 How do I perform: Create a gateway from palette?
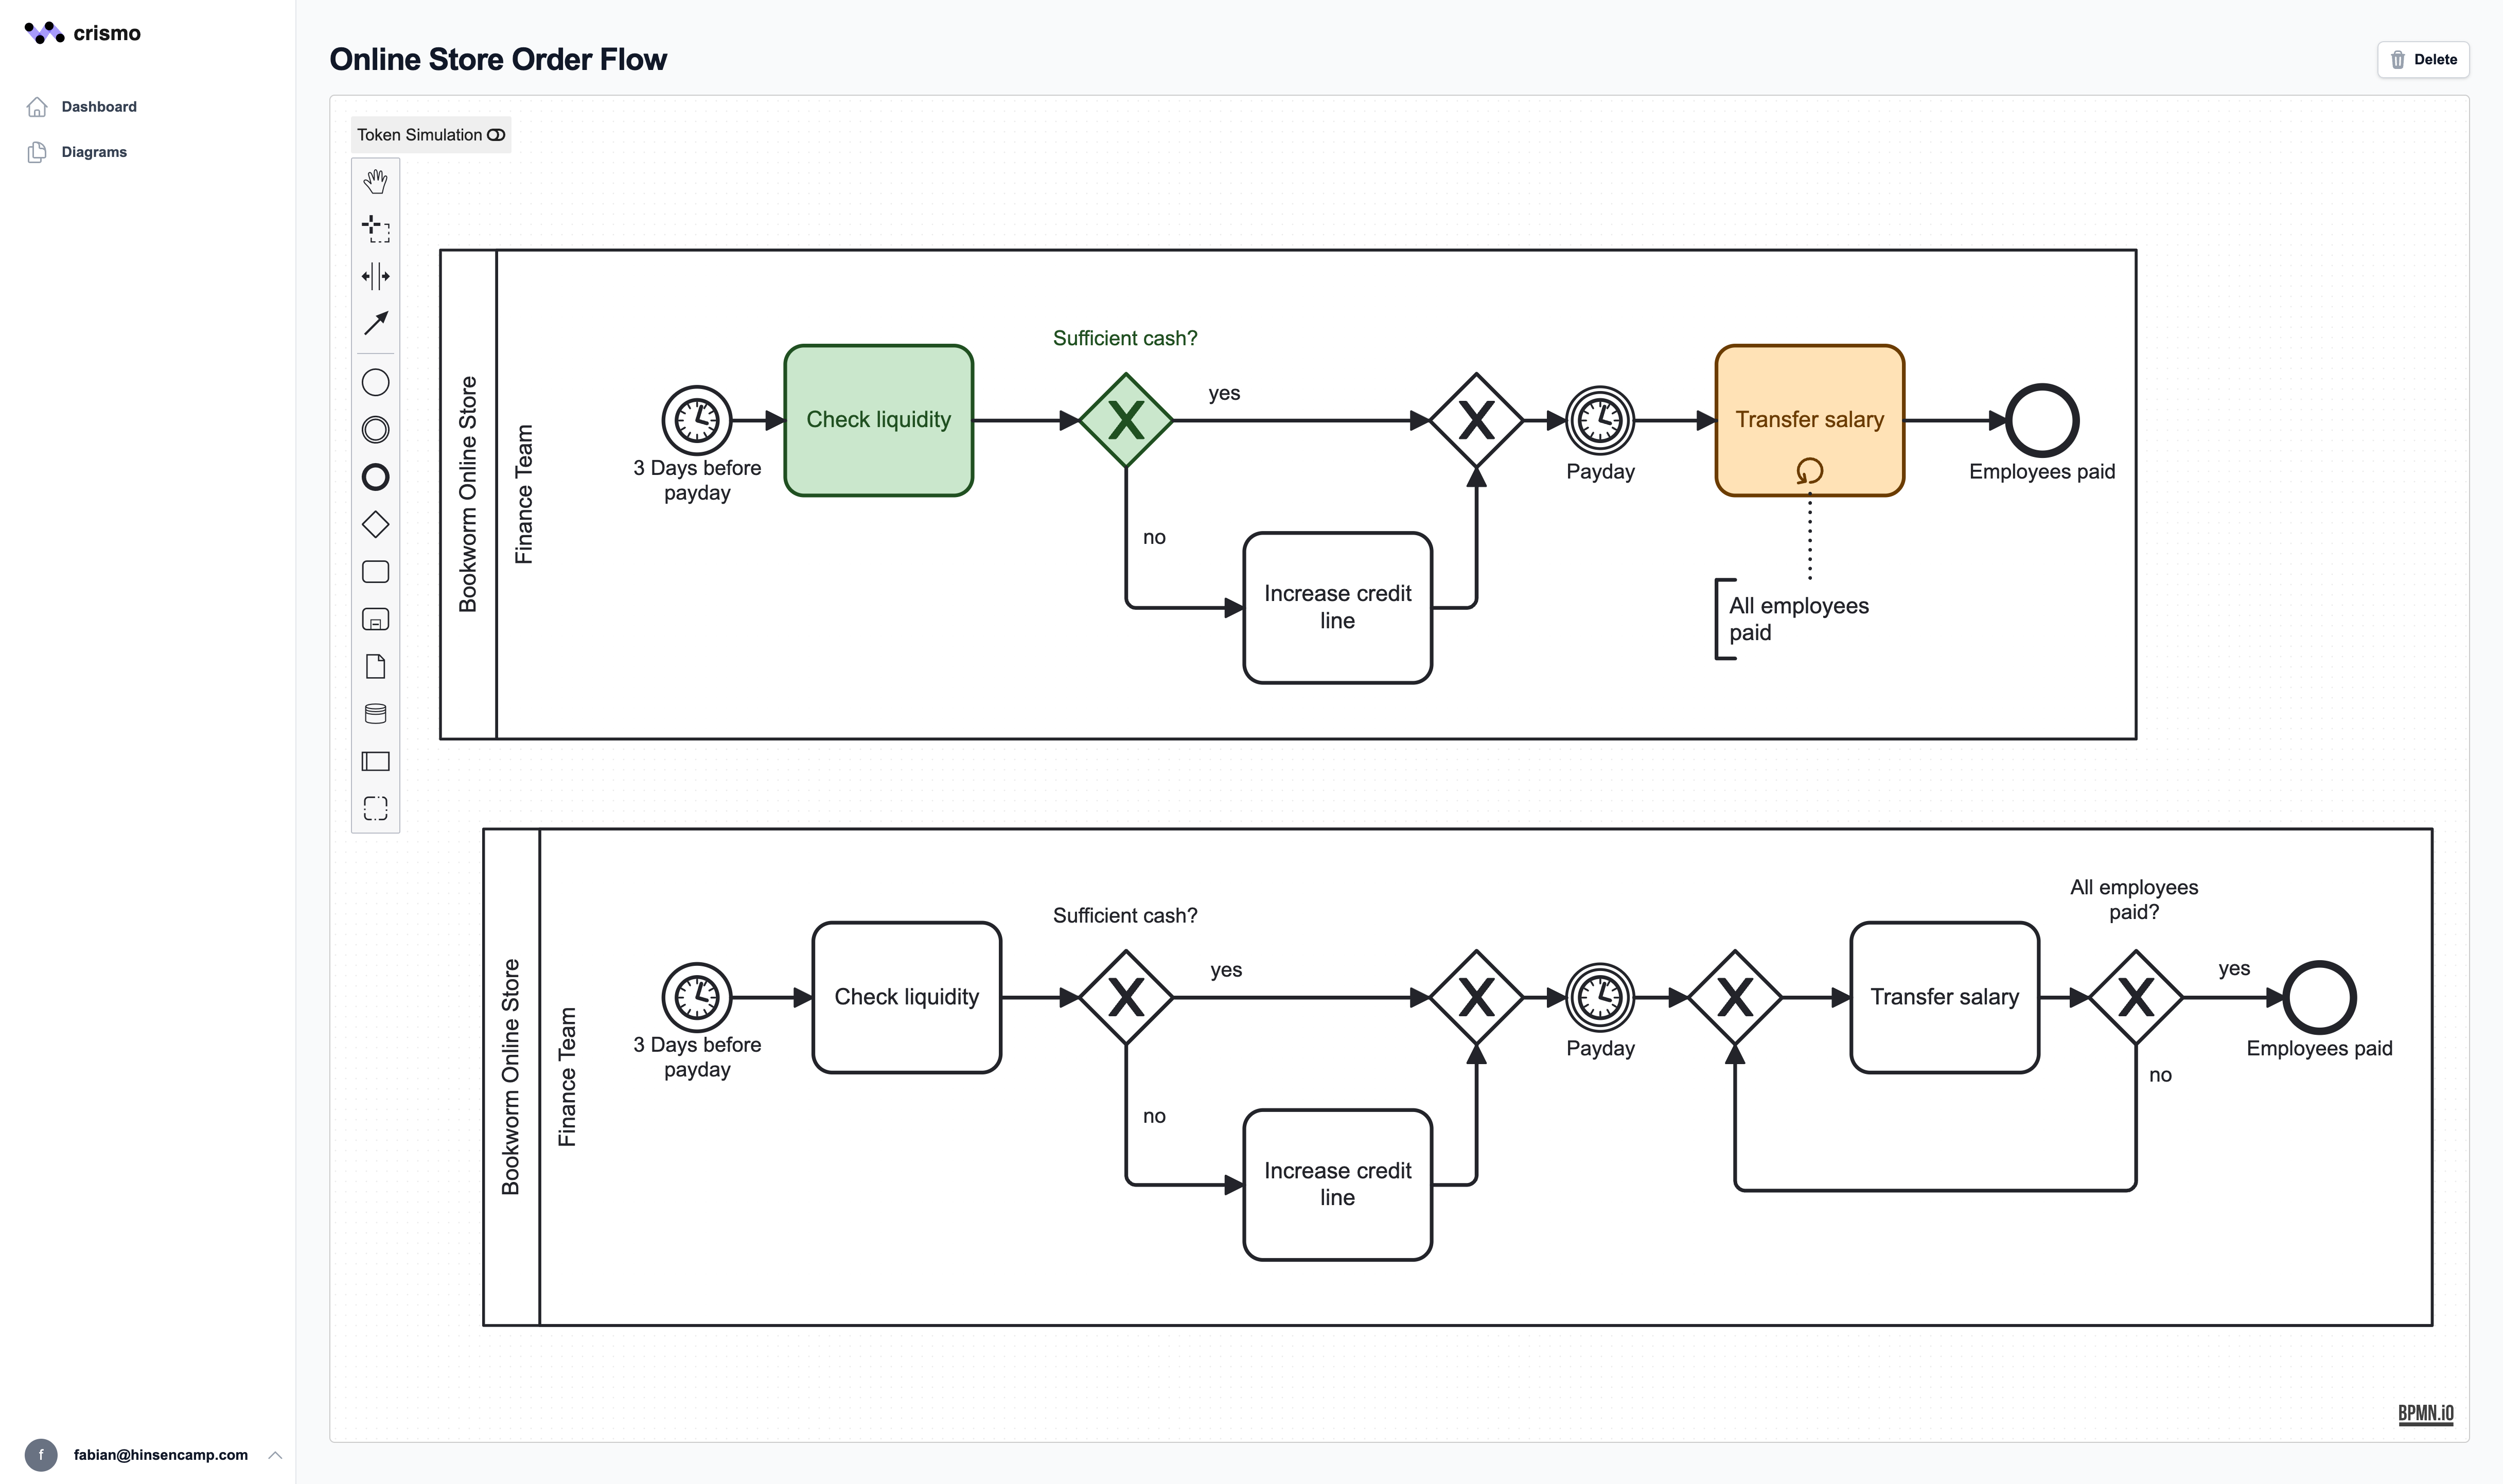pyautogui.click(x=375, y=524)
